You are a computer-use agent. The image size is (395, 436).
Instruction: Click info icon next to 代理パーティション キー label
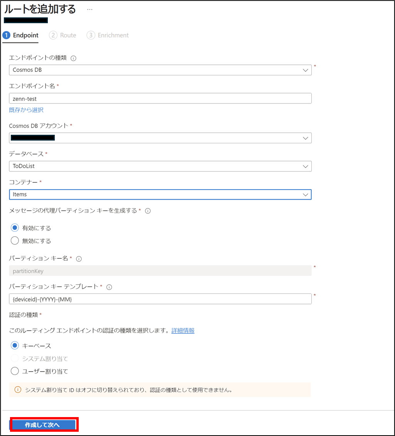point(148,211)
